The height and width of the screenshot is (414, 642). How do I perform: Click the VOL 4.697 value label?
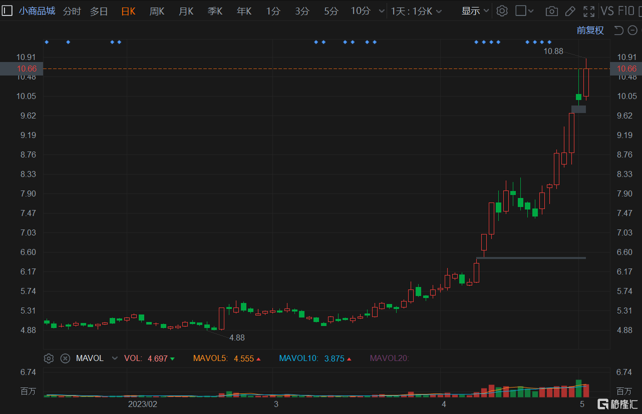click(x=149, y=358)
